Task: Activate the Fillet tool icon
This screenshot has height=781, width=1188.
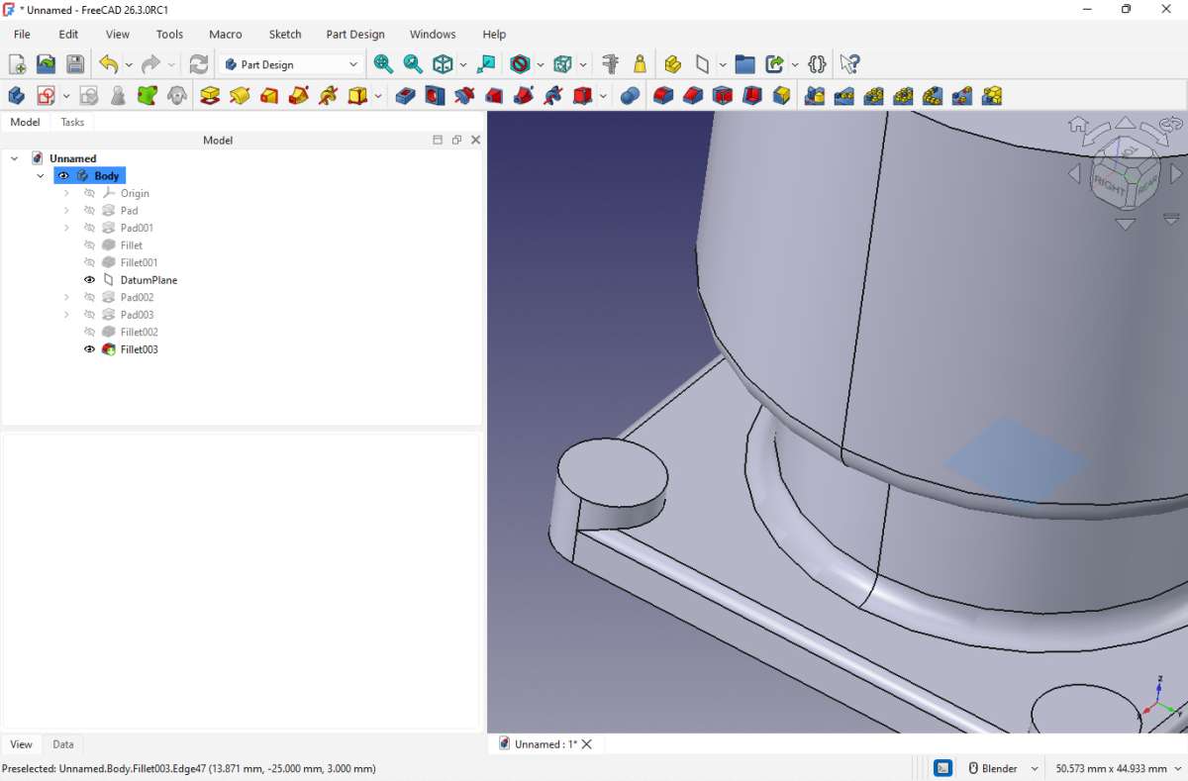Action: 663,95
